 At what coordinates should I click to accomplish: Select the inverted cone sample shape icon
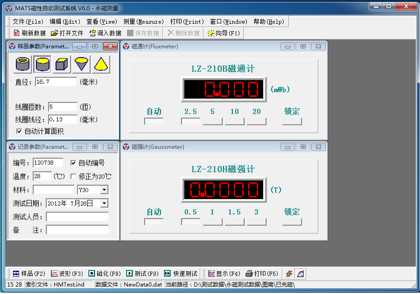(x=81, y=64)
